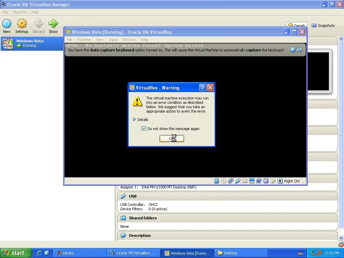This screenshot has height=258, width=344.
Task: Click the USB devices status icon
Action: 238,181
